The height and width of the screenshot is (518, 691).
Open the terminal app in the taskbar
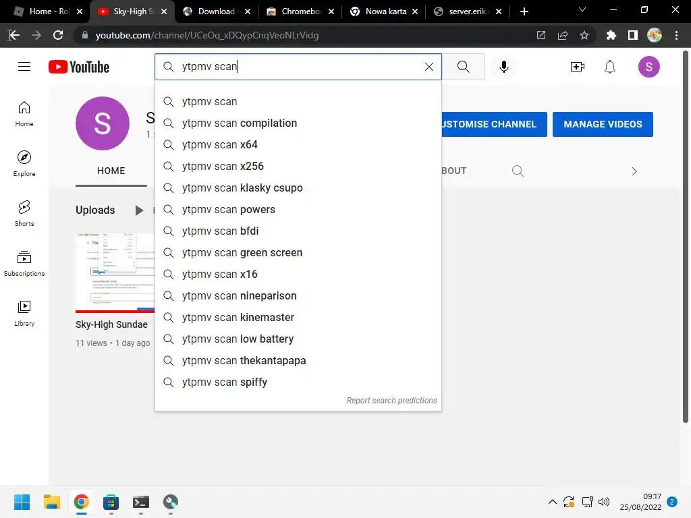[x=141, y=502]
